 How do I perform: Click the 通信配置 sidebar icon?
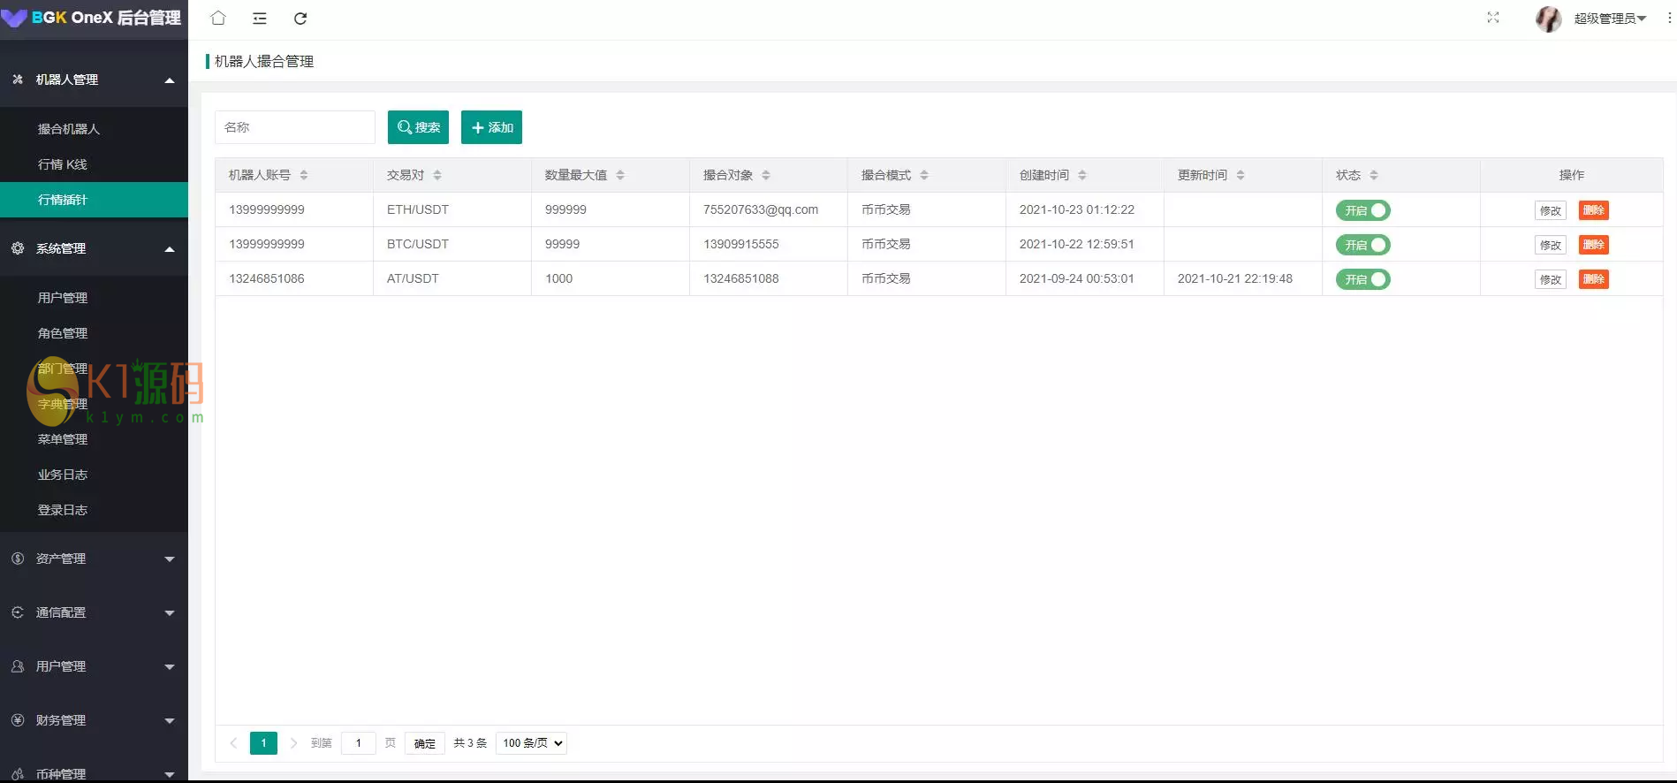(18, 612)
